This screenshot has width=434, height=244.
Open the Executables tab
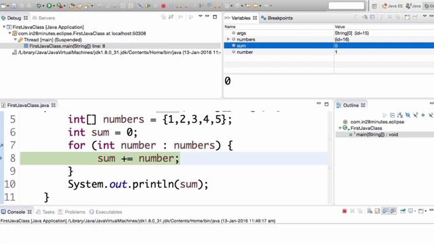point(106,212)
